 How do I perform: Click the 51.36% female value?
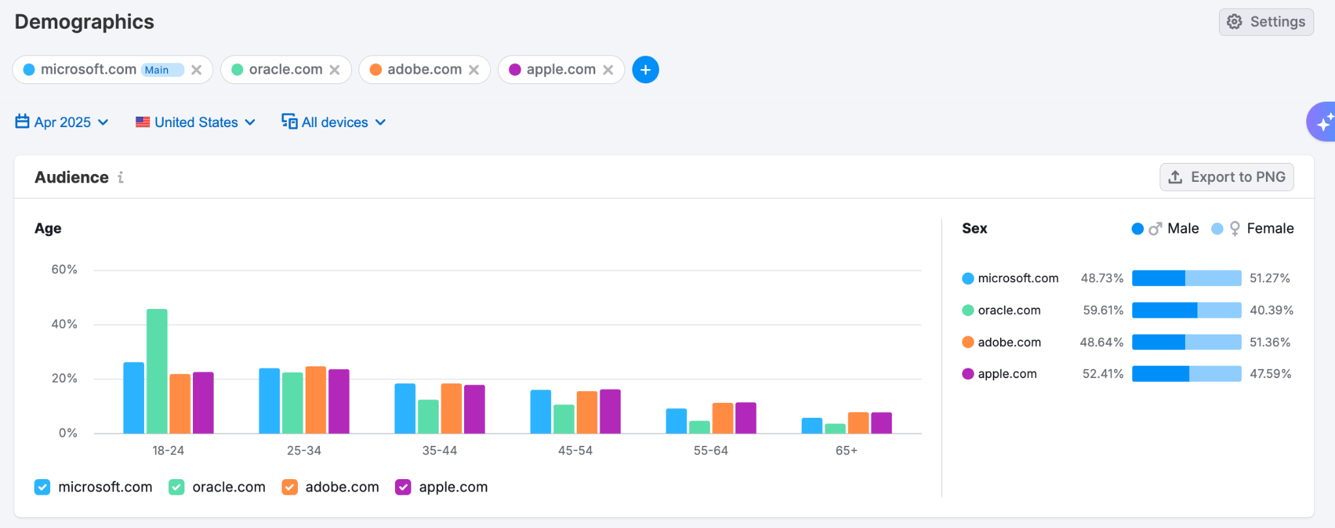pos(1270,342)
